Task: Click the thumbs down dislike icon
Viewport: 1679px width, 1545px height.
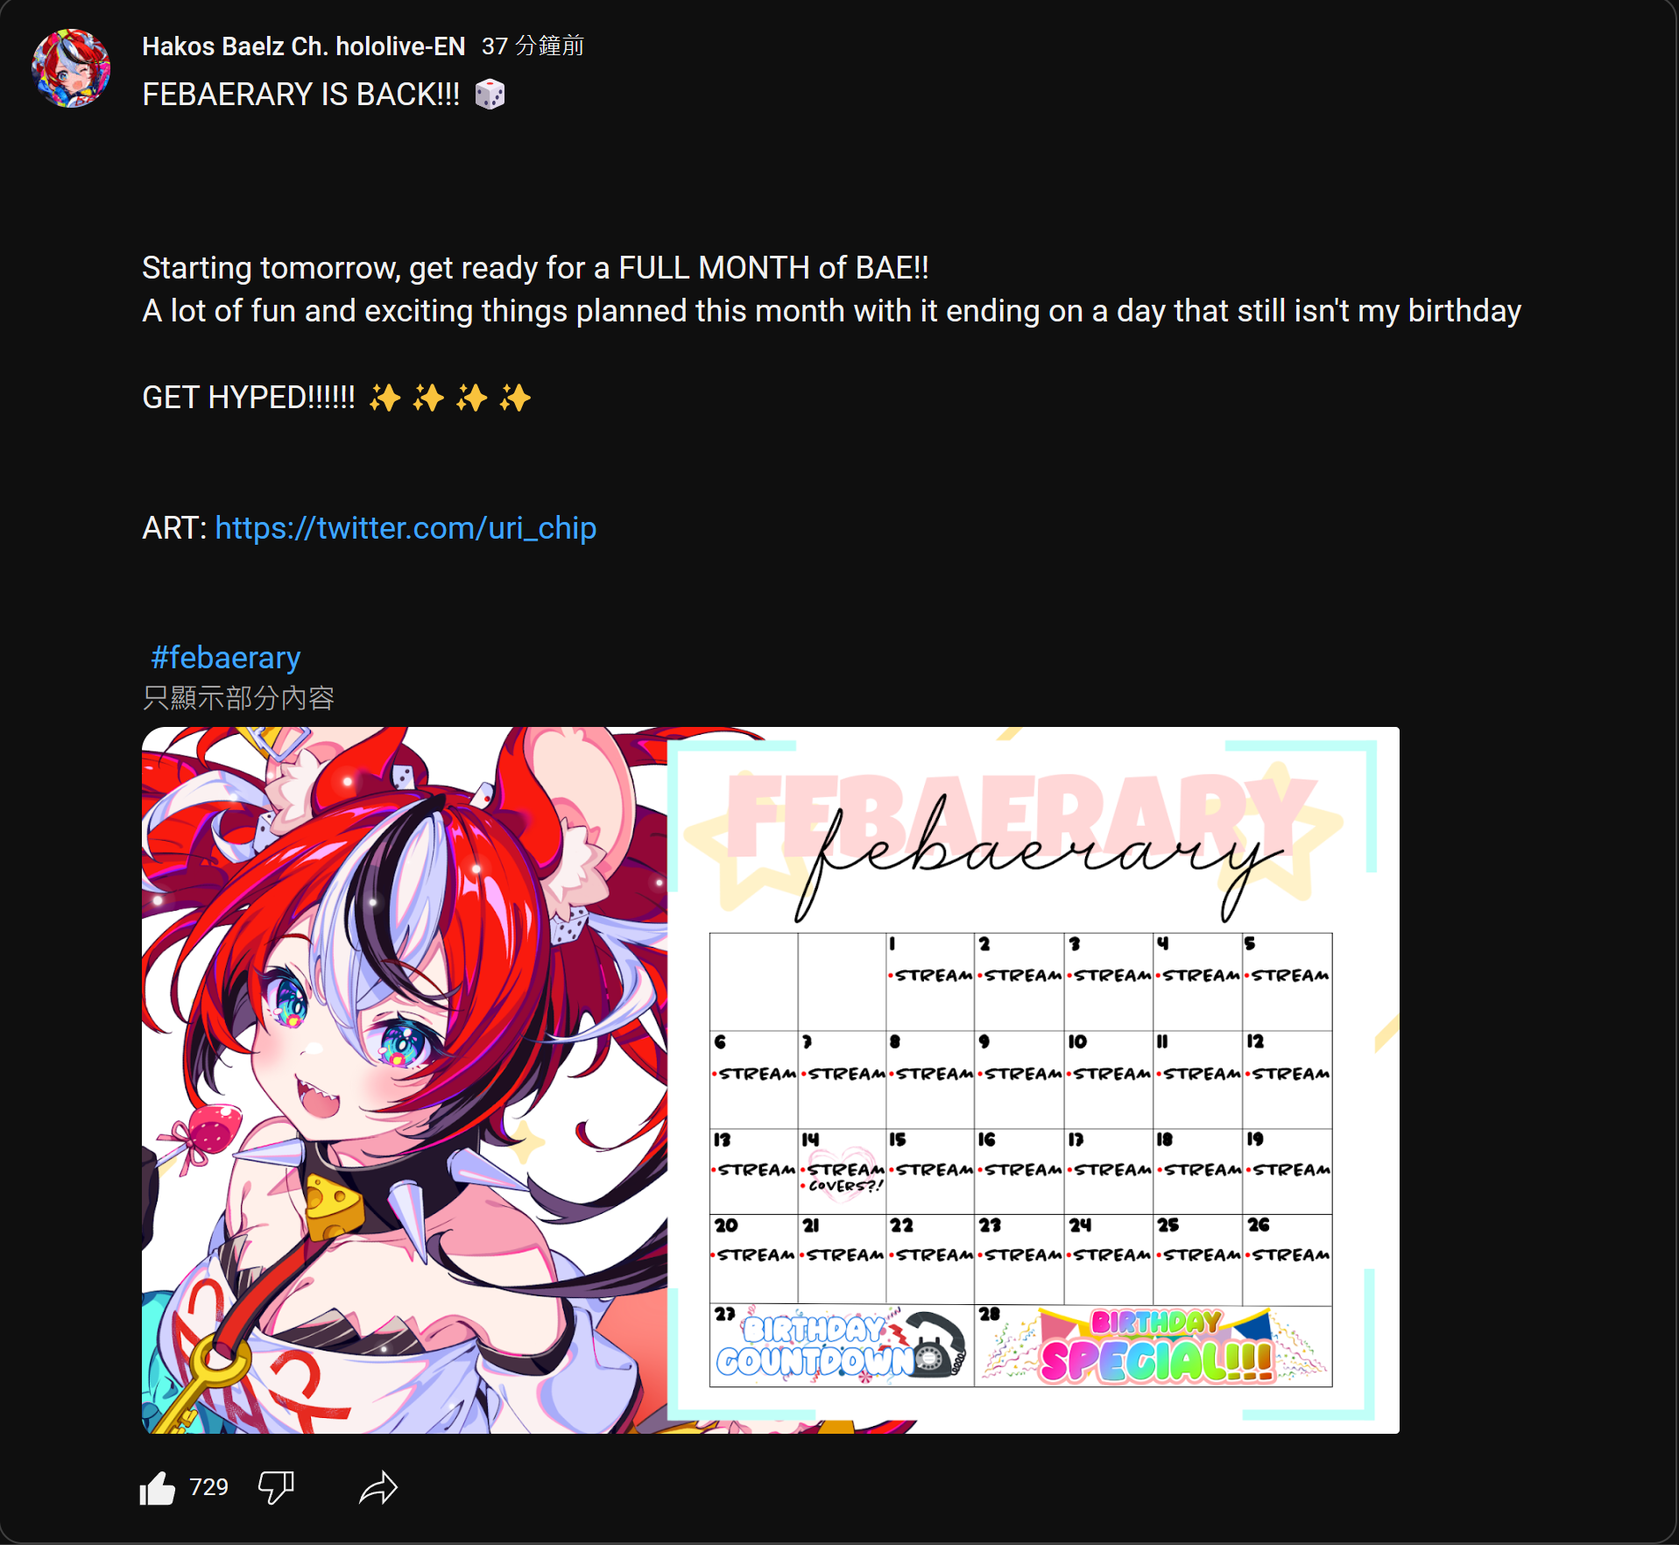Action: pyautogui.click(x=276, y=1487)
